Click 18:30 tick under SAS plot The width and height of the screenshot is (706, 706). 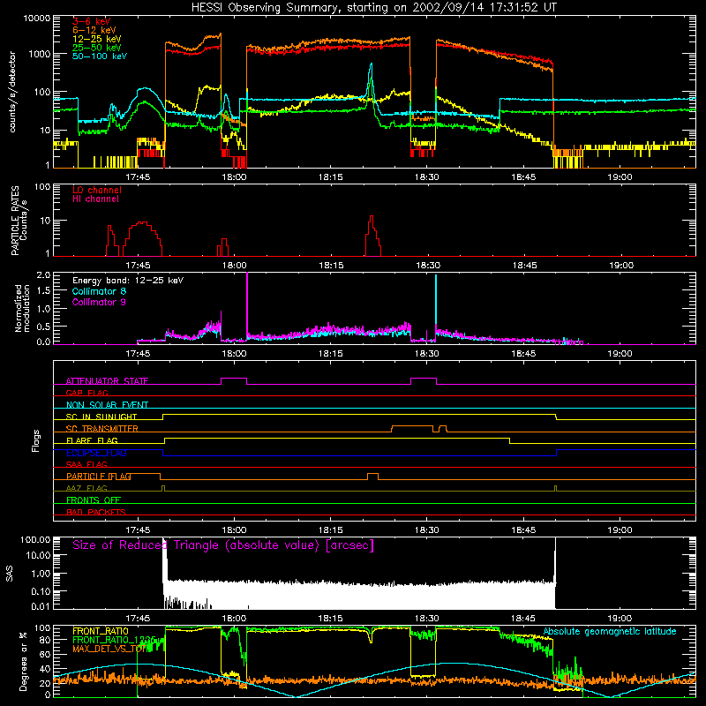(427, 619)
